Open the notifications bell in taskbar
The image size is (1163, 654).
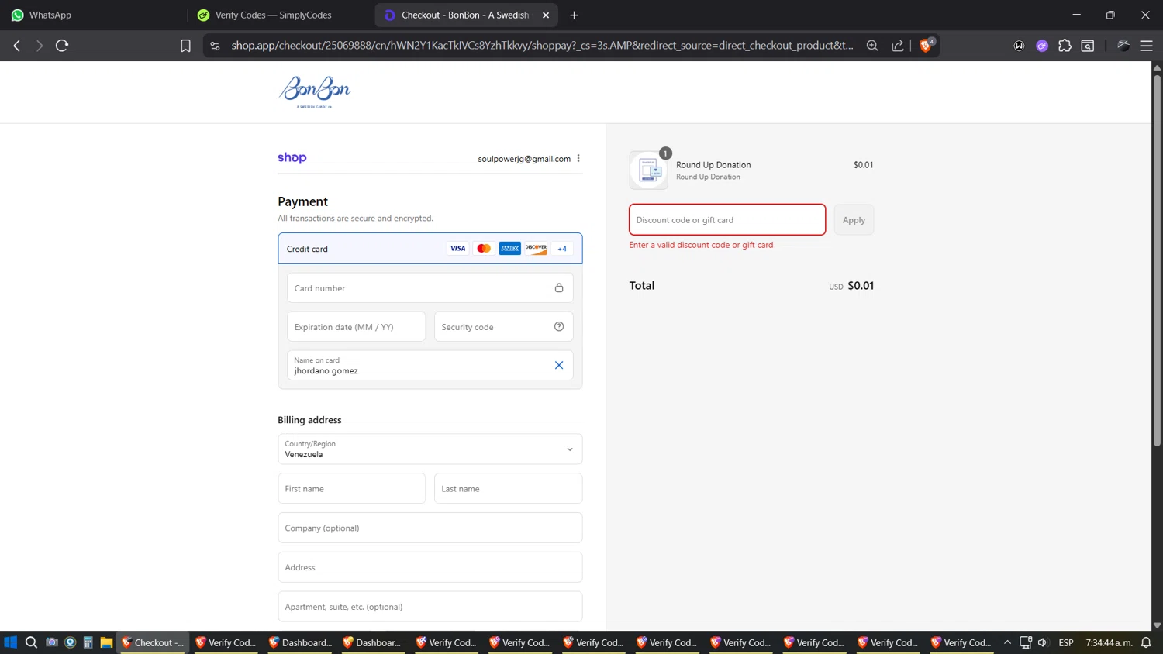pyautogui.click(x=1146, y=642)
